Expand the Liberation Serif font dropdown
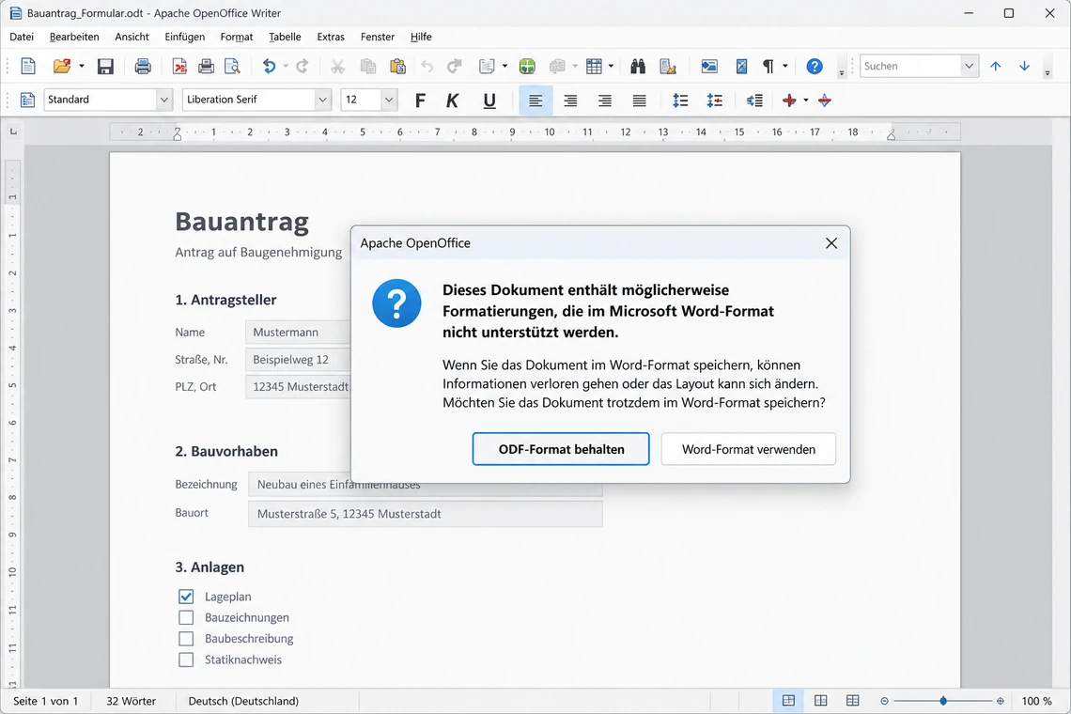Screen dimensions: 1071x714 322,100
